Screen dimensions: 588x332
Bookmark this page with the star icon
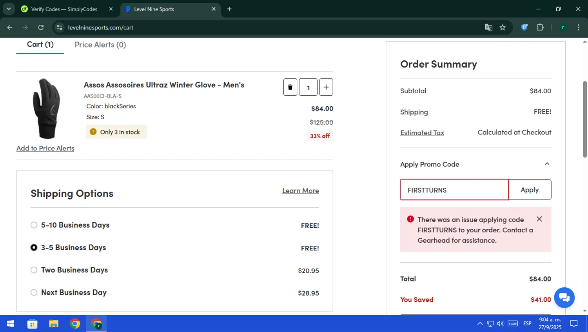[x=503, y=27]
